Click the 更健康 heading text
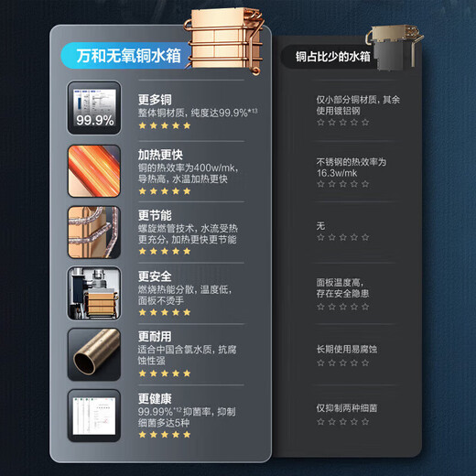Image resolution: width=476 pixels, height=476 pixels. [155, 398]
